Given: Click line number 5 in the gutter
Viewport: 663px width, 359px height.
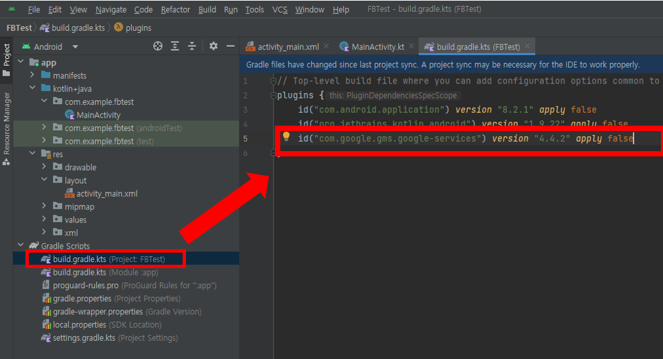Looking at the screenshot, I should click(246, 138).
